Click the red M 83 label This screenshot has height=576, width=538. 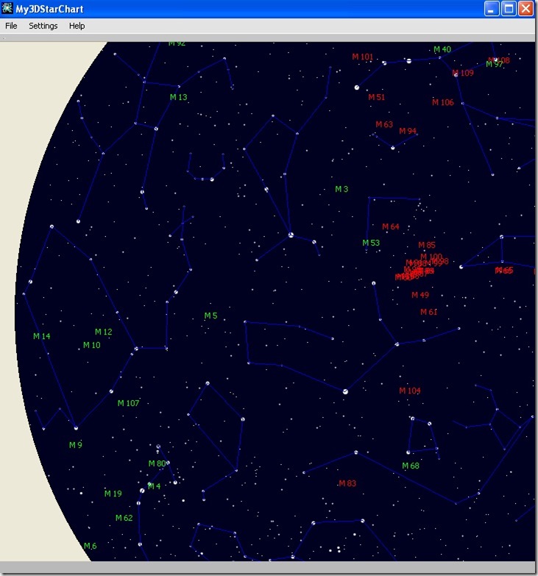click(347, 483)
